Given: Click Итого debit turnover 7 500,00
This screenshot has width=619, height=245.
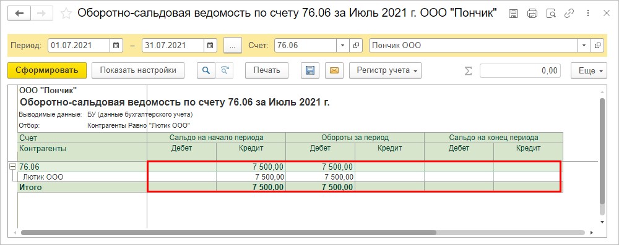Looking at the screenshot, I should tap(320, 188).
